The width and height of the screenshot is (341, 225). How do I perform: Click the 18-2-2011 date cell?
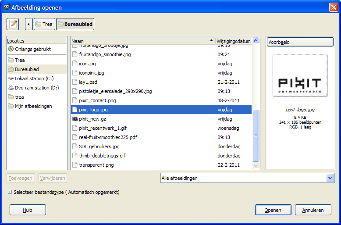(228, 100)
